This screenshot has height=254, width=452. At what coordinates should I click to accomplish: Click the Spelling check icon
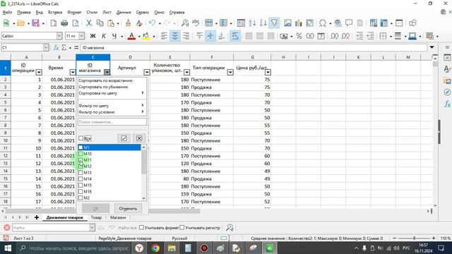(x=196, y=23)
